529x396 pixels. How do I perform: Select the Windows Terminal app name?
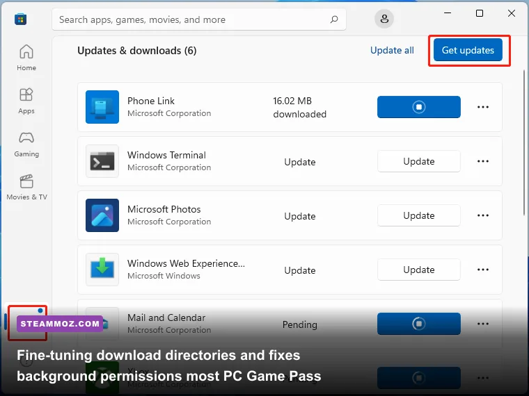tap(166, 155)
